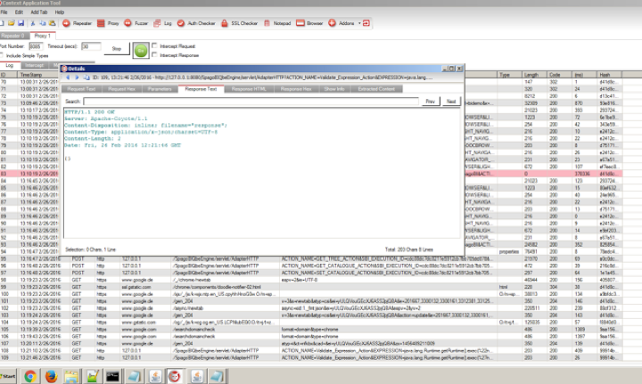Viewport: 642px width, 384px height.
Task: Click the Proxy toolbar icon
Action: 107,21
